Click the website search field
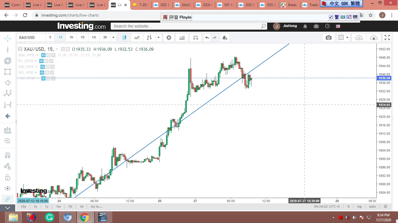 tap(186, 26)
